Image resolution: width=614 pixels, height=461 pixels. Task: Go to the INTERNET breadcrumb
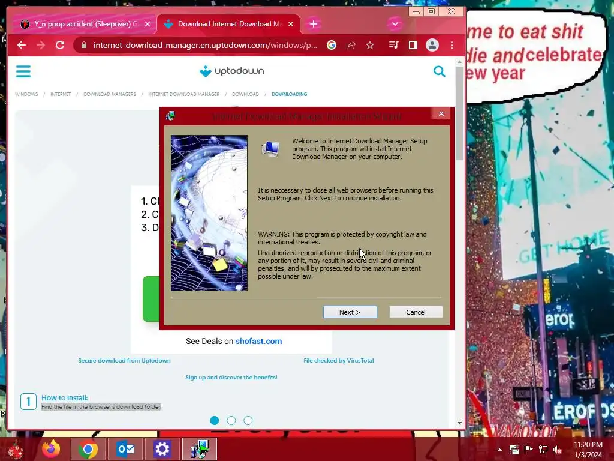click(61, 94)
